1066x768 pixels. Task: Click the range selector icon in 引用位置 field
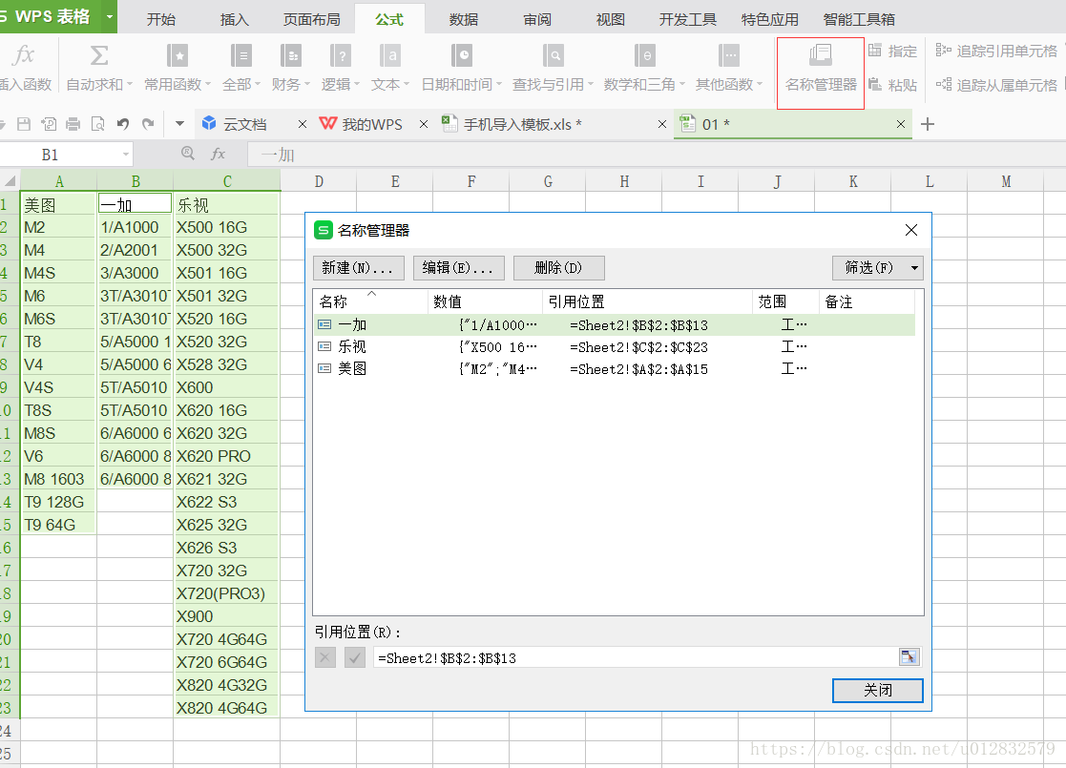tap(909, 657)
